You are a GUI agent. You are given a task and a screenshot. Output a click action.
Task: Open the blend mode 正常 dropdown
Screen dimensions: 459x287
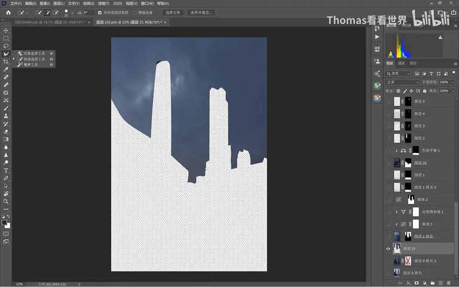coord(402,83)
